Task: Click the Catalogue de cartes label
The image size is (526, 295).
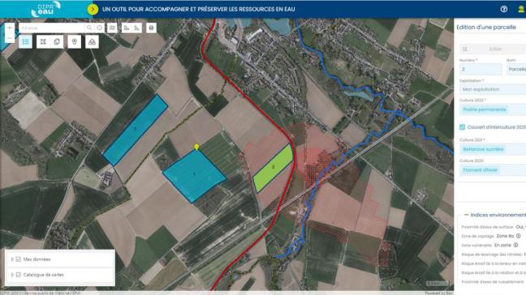Action: click(x=44, y=275)
